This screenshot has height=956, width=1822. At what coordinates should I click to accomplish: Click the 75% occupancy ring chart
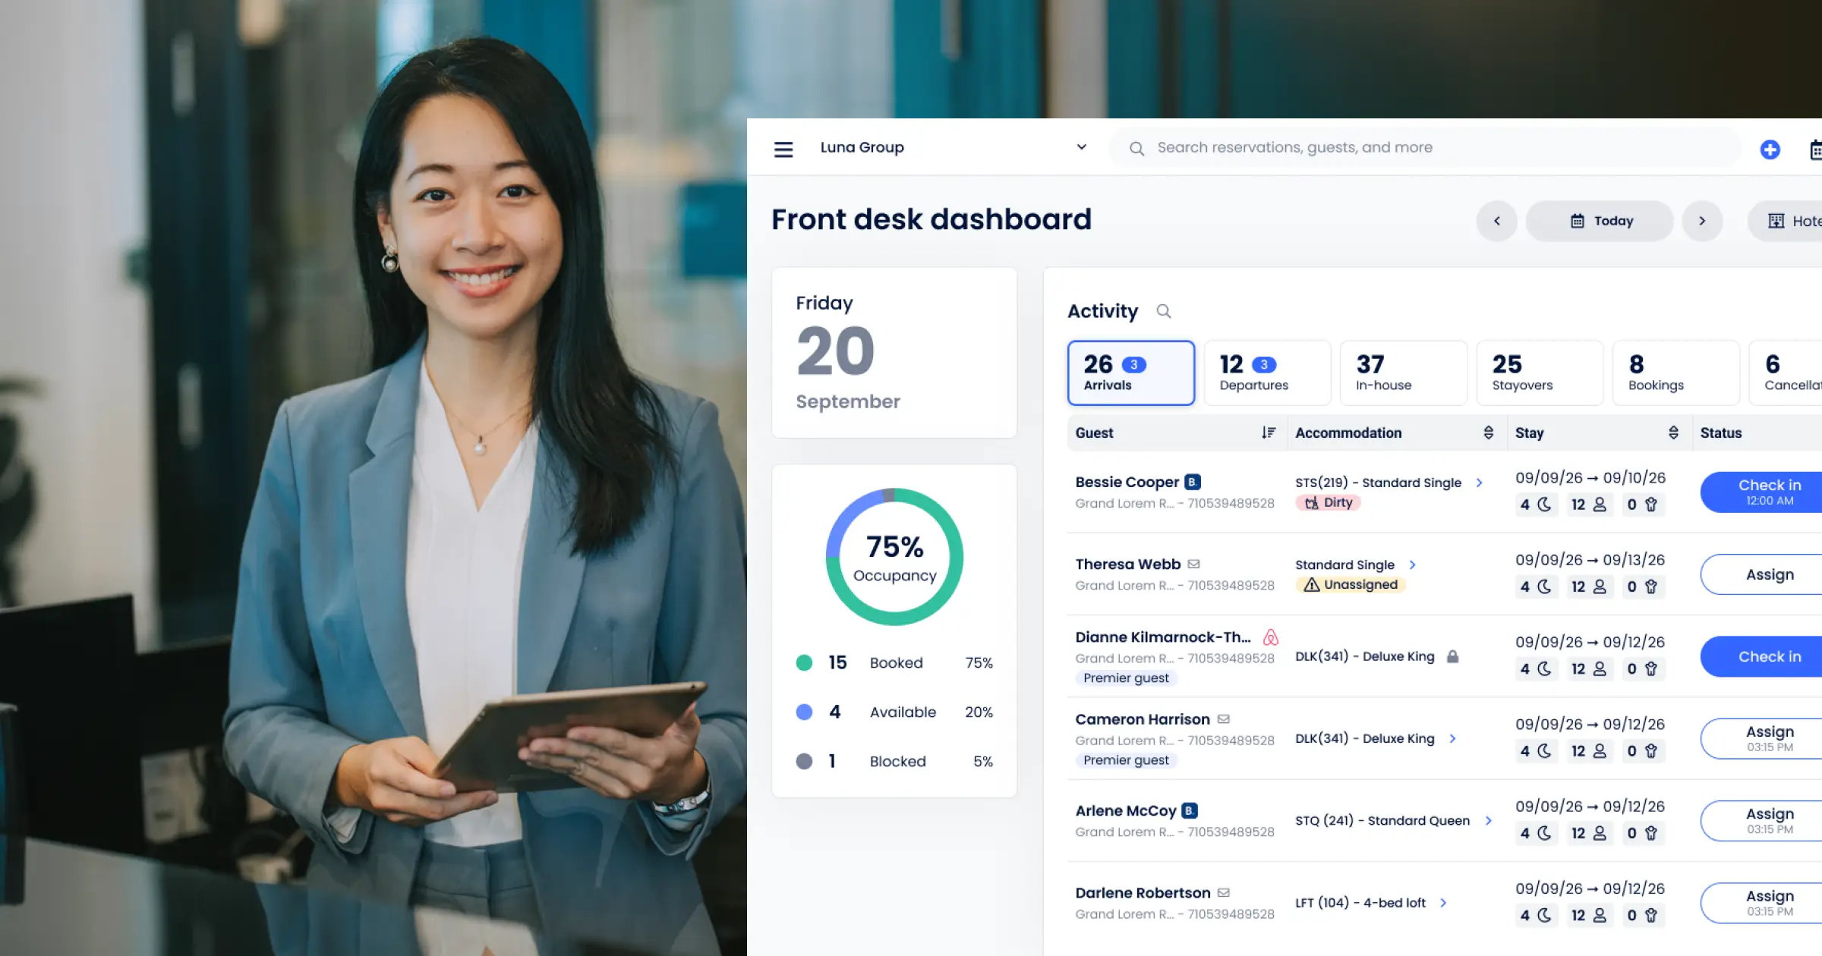894,557
